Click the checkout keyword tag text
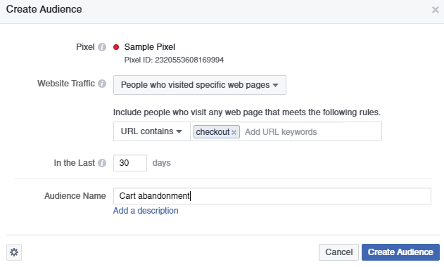The width and height of the screenshot is (444, 267). 213,132
